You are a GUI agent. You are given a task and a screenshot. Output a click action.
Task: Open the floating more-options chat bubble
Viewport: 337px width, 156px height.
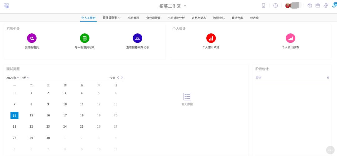tap(330, 150)
